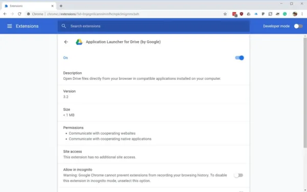Maximize the Chrome window
The width and height of the screenshot is (307, 192).
291,4
